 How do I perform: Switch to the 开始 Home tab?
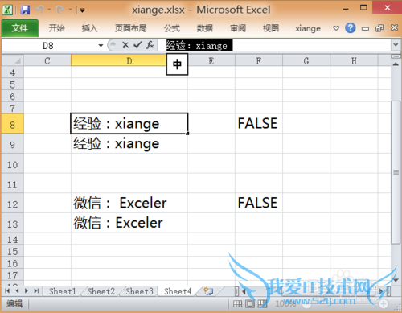56,28
